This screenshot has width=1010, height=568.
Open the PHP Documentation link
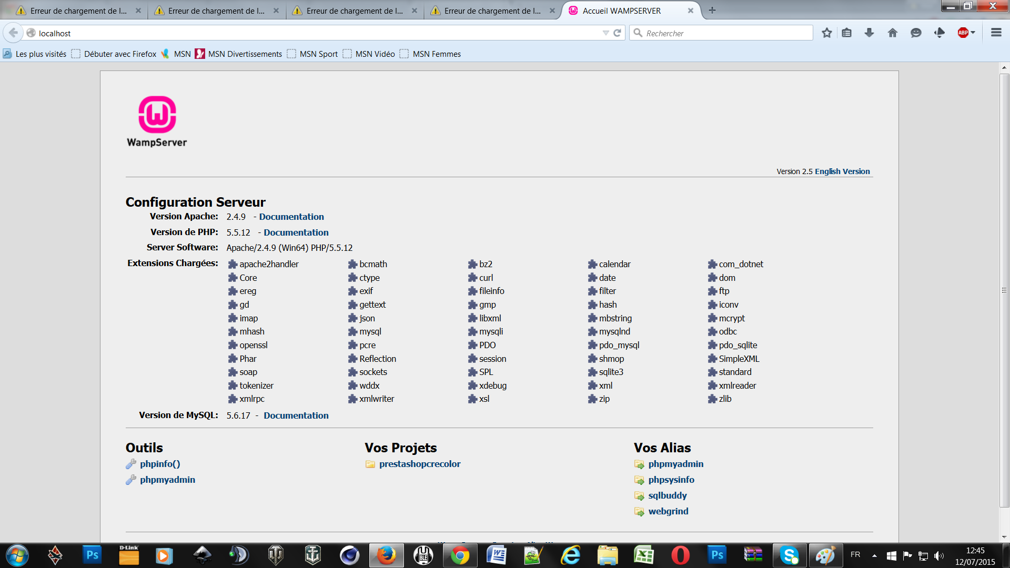(296, 232)
